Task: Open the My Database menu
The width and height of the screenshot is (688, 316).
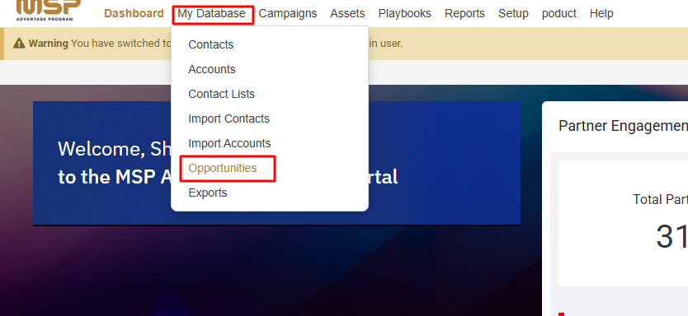Action: 211,13
